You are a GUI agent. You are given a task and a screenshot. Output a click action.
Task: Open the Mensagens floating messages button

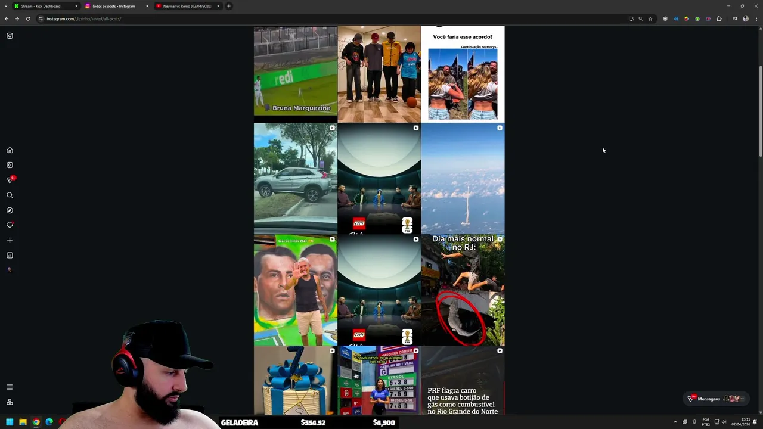(715, 399)
